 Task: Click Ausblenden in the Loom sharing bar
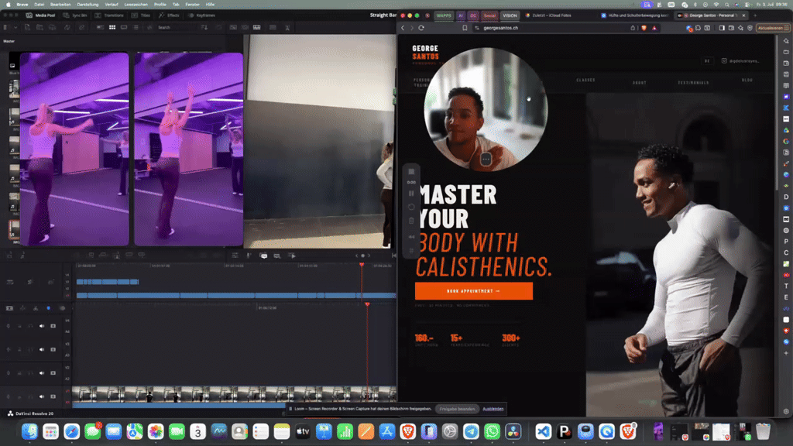click(x=493, y=409)
